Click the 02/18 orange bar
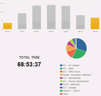The width and height of the screenshot is (101, 96). tap(95, 23)
